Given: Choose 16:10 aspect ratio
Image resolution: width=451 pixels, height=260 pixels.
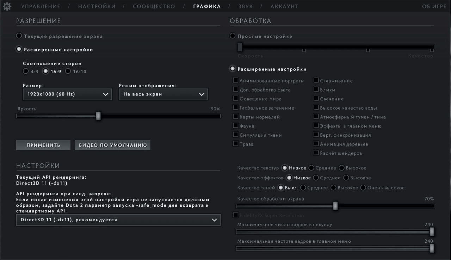Looking at the screenshot, I should pos(68,72).
